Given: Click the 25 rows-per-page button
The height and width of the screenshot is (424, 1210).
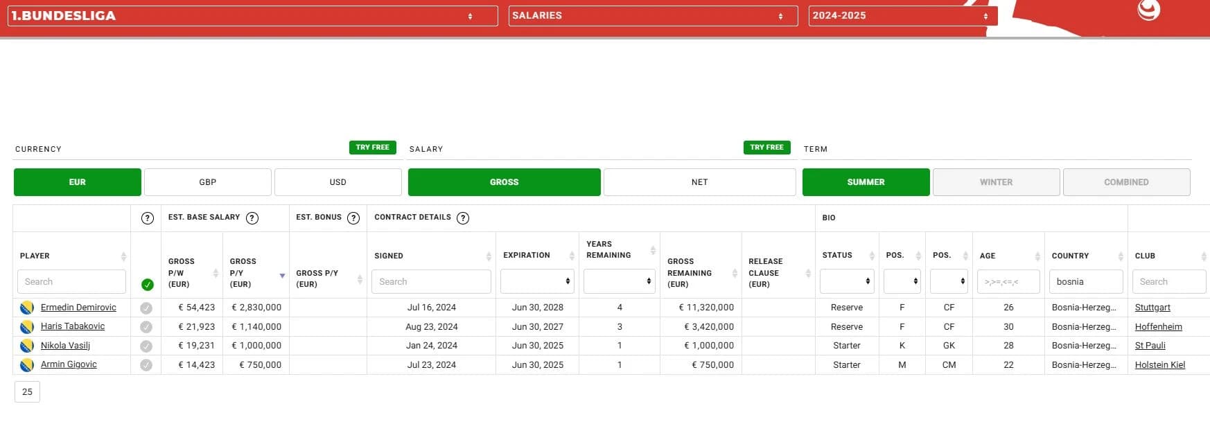Looking at the screenshot, I should point(27,392).
